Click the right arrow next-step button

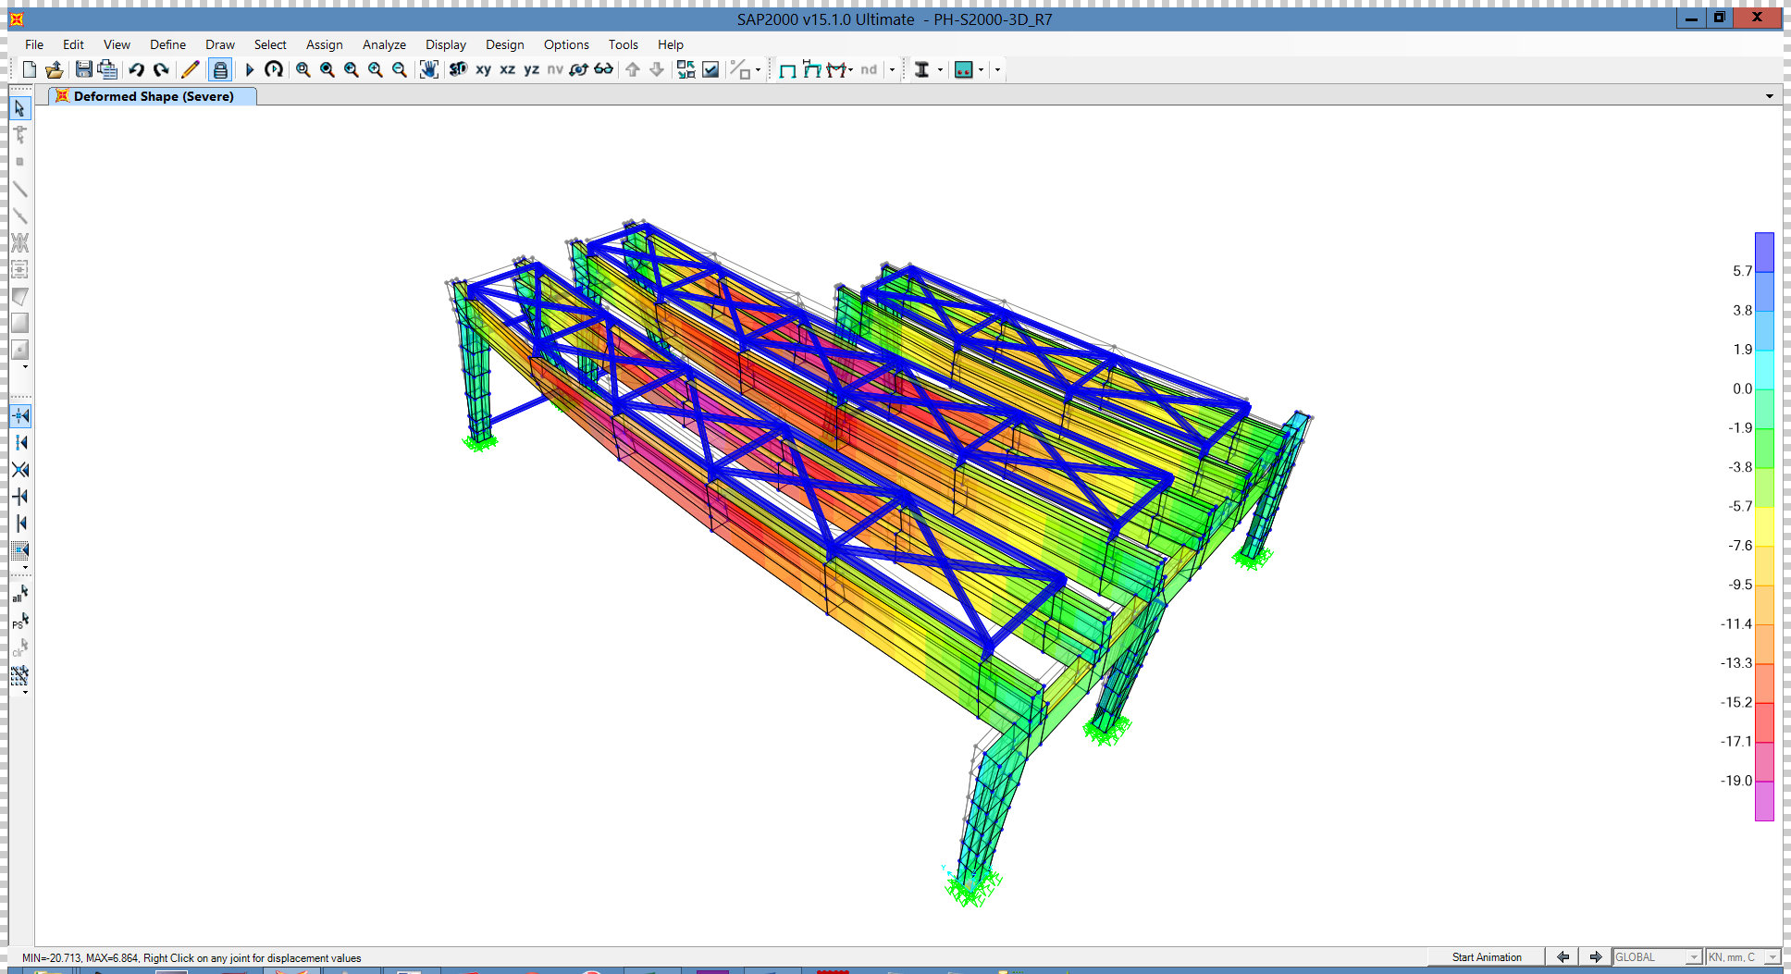coord(1596,957)
